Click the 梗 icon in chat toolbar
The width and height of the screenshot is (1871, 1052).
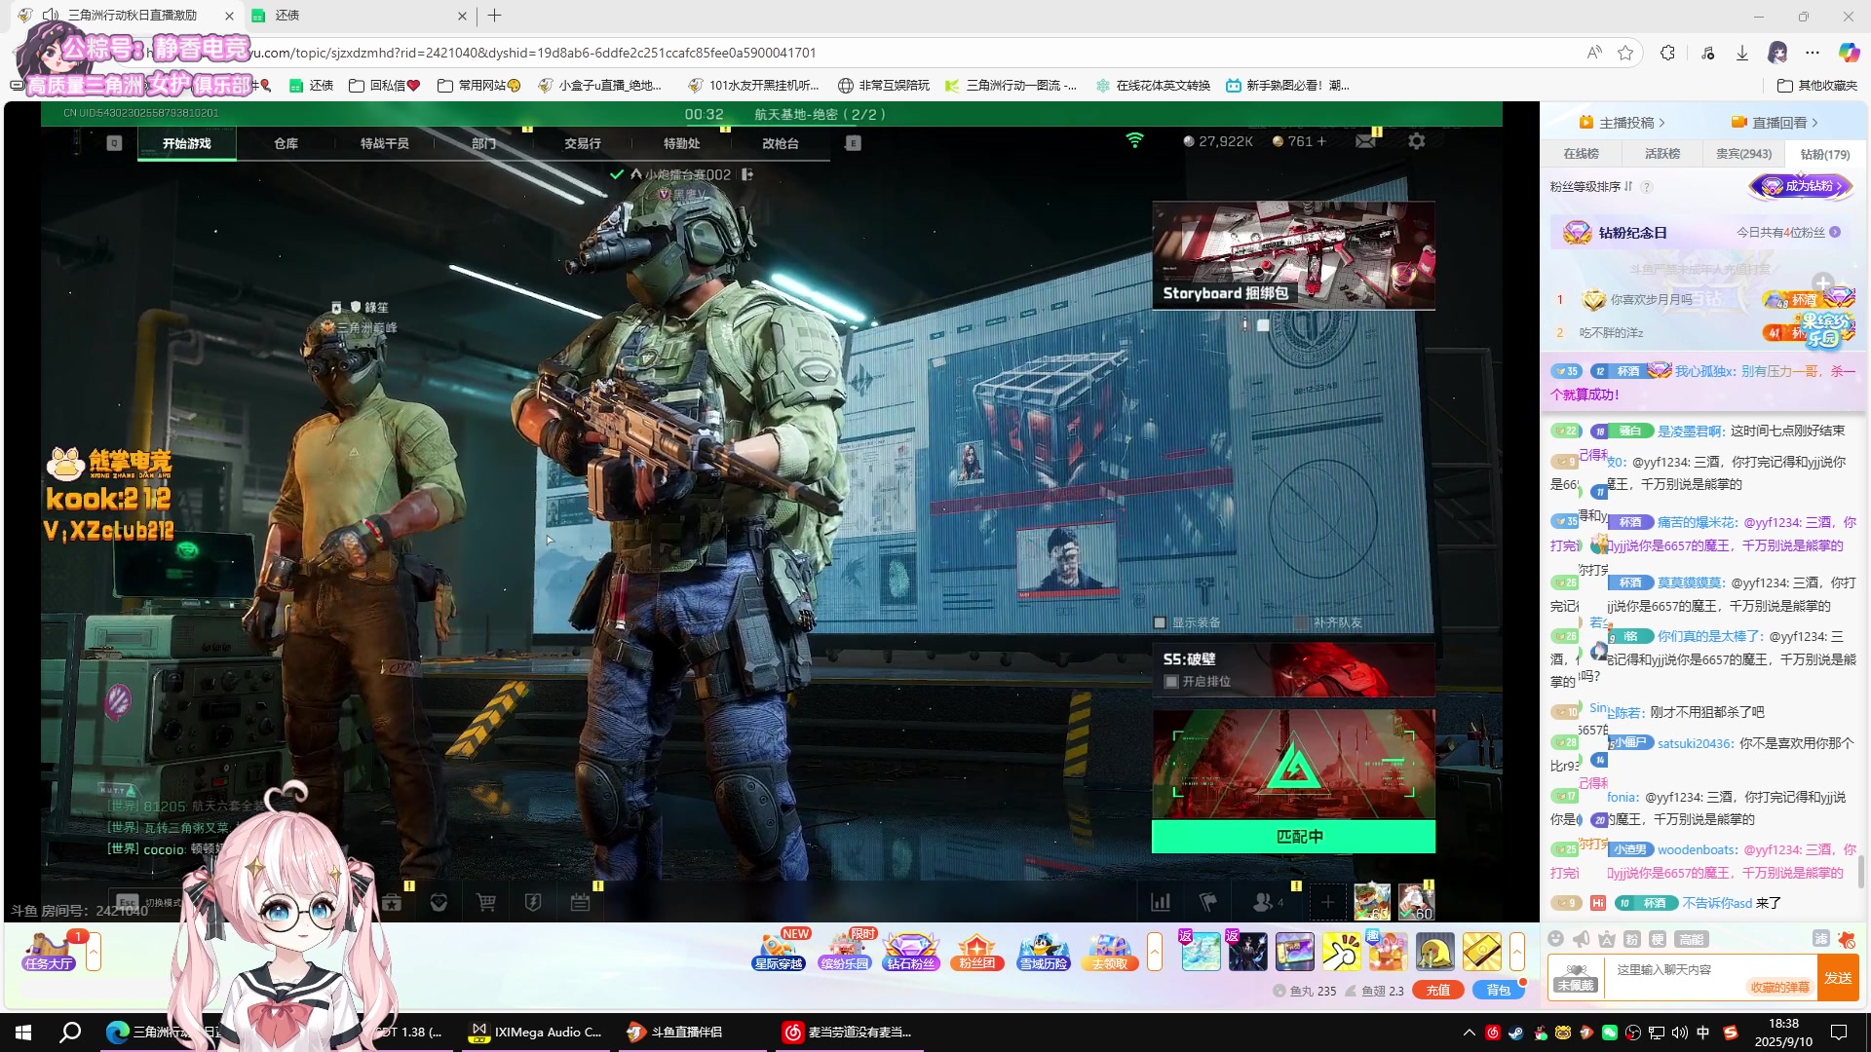pyautogui.click(x=1658, y=939)
